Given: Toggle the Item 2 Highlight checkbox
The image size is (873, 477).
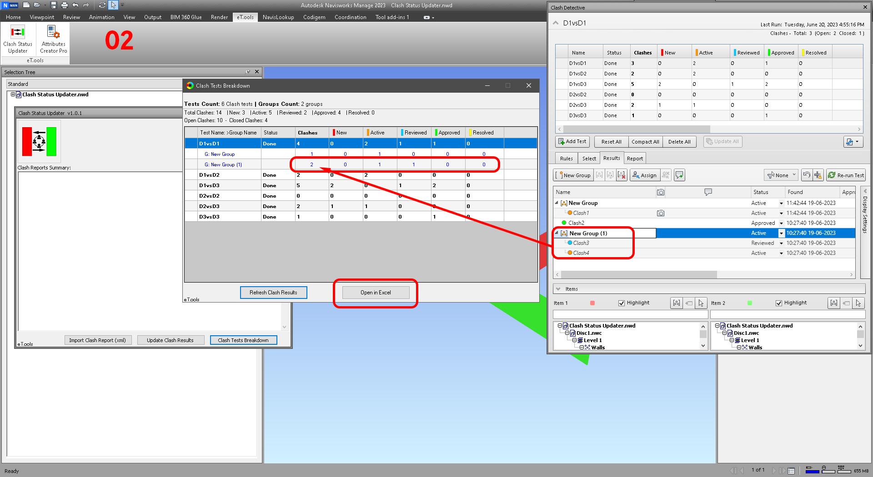Looking at the screenshot, I should (x=779, y=303).
